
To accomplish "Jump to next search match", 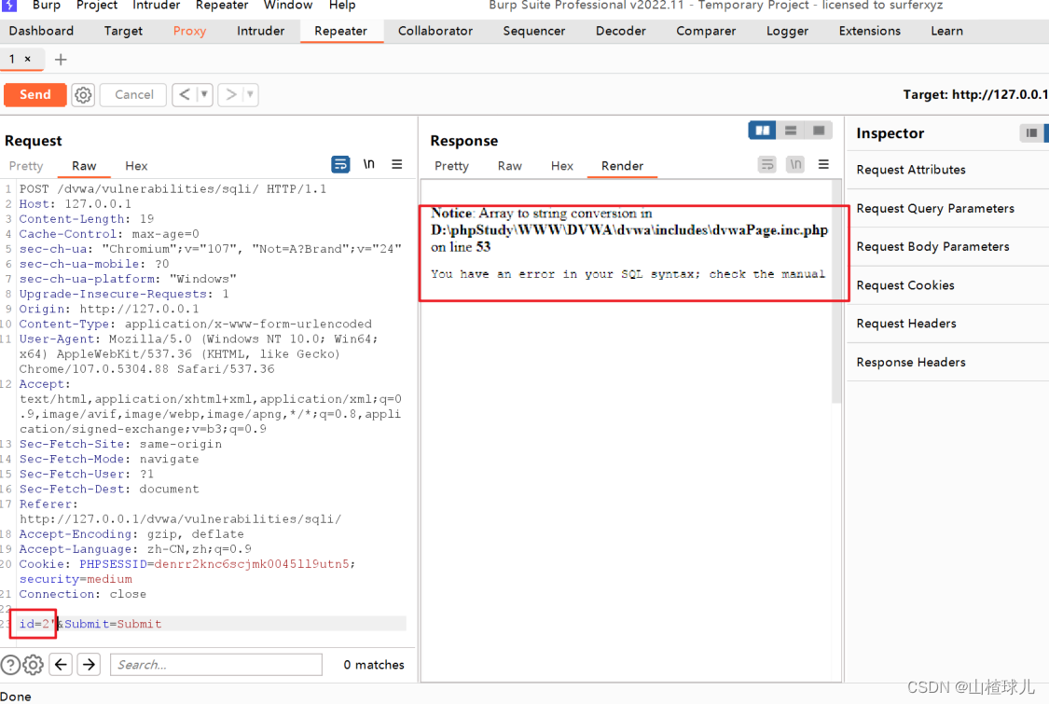I will click(x=89, y=665).
